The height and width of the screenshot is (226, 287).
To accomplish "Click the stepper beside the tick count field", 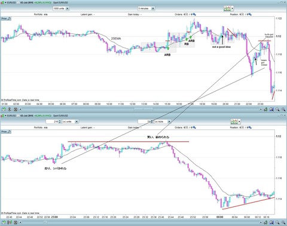I will coord(152,121).
